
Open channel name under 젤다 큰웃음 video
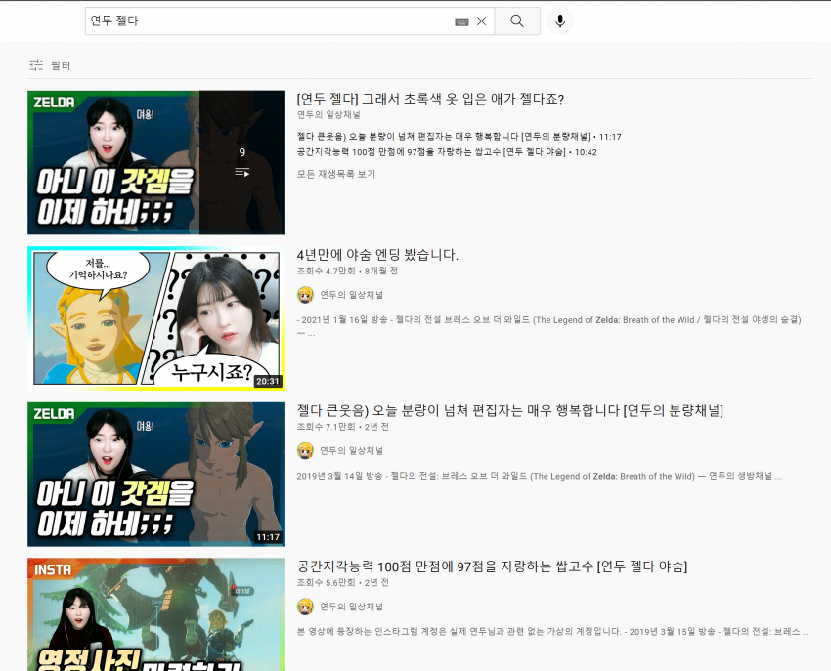click(x=351, y=450)
